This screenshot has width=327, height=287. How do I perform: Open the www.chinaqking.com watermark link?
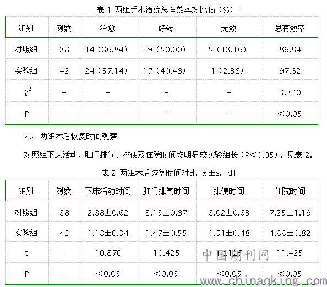(264, 281)
